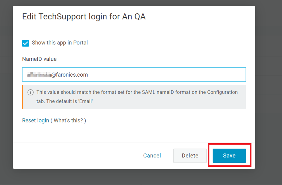Click the Reset login link

click(36, 121)
